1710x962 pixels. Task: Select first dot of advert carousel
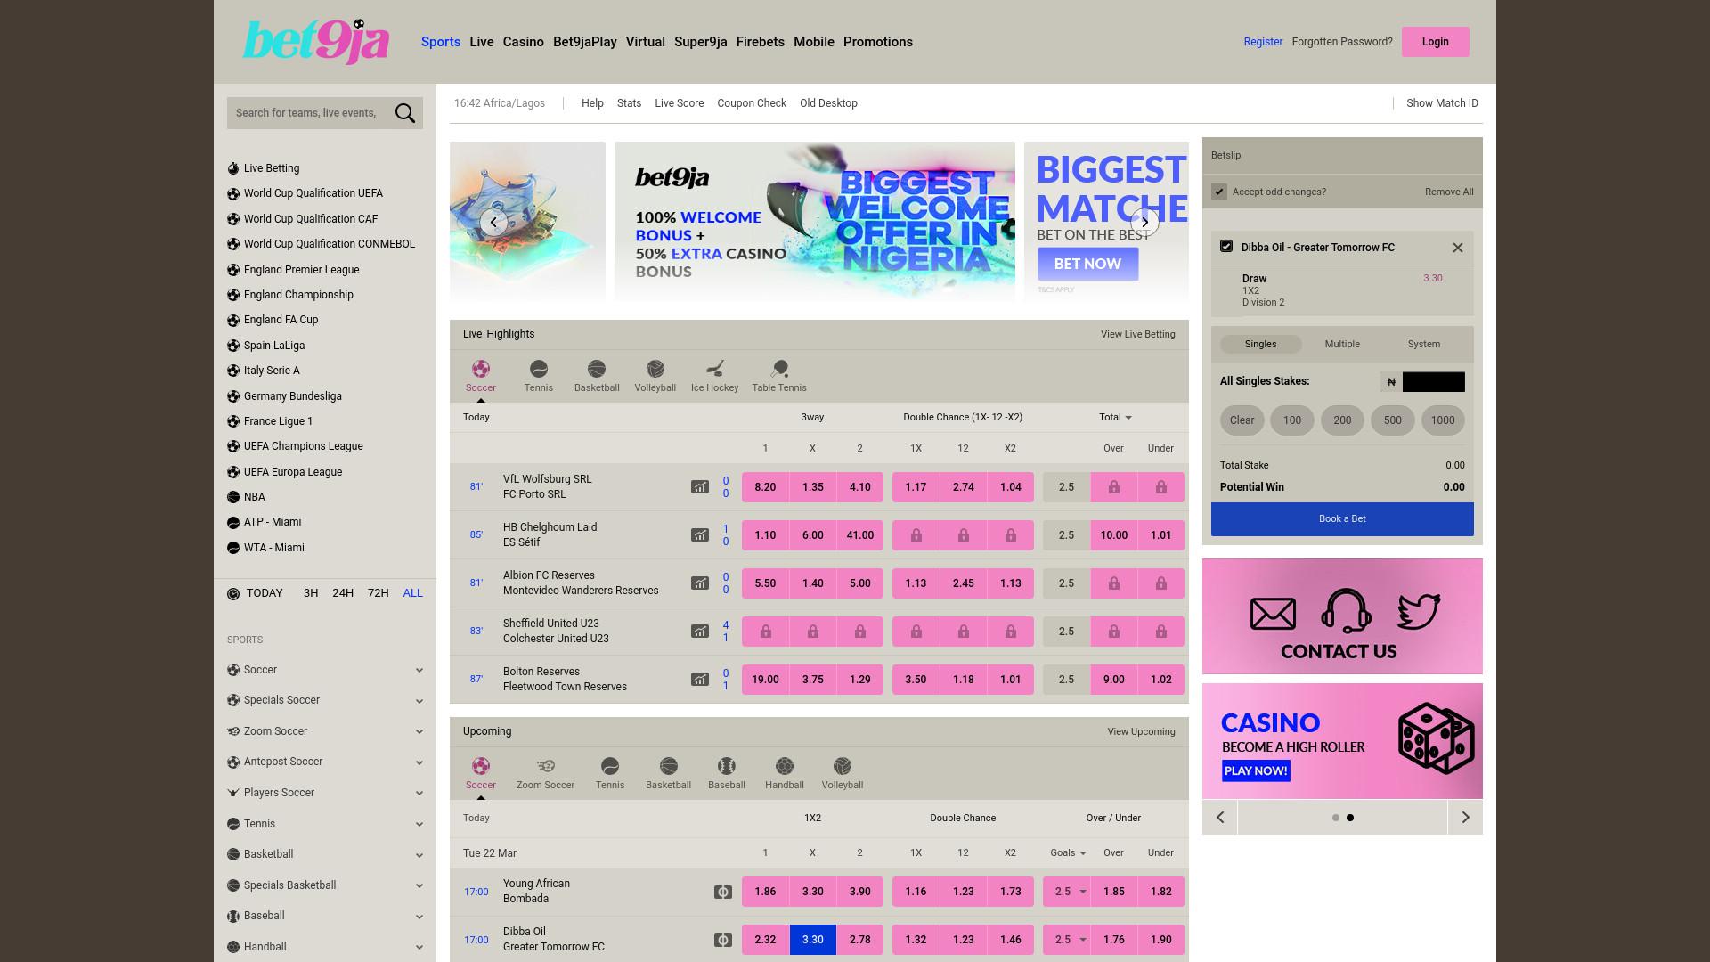tap(1335, 818)
